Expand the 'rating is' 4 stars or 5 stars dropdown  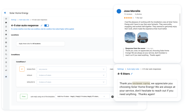coord(72,75)
